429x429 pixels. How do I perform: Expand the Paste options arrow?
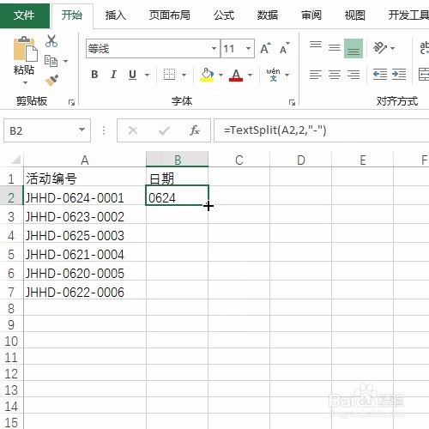pos(25,82)
